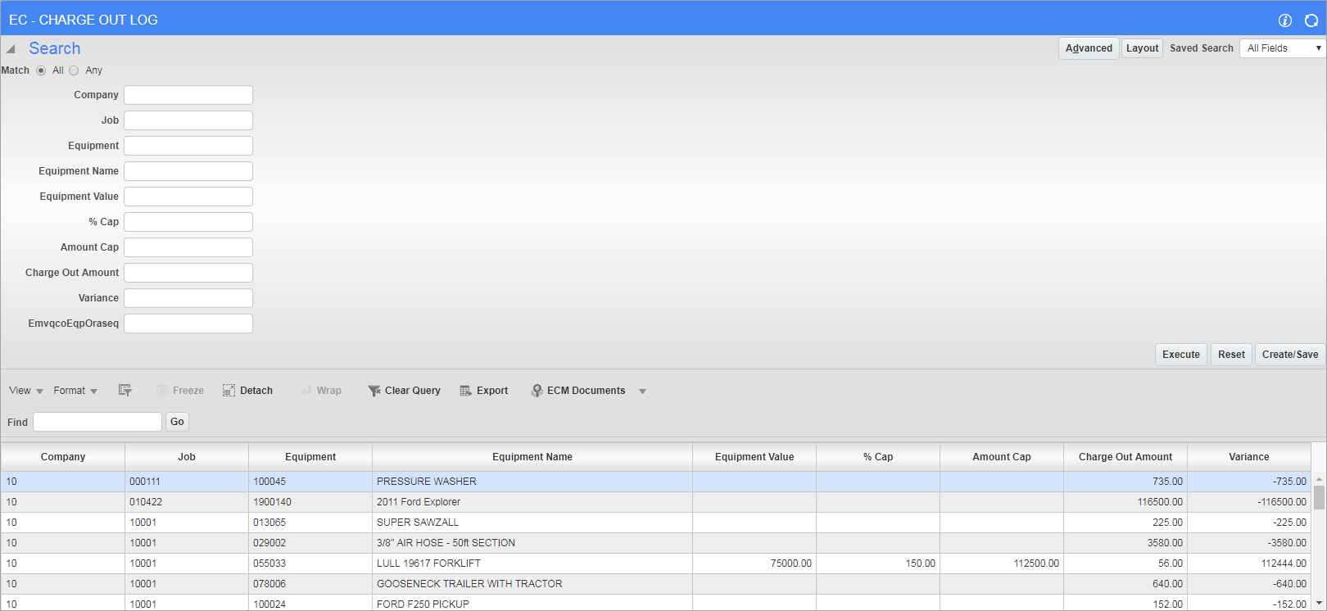Click the Execute button
Viewport: 1327px width, 611px height.
point(1180,355)
